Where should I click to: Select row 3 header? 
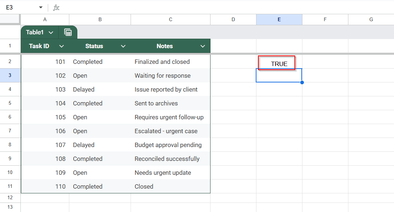point(10,76)
